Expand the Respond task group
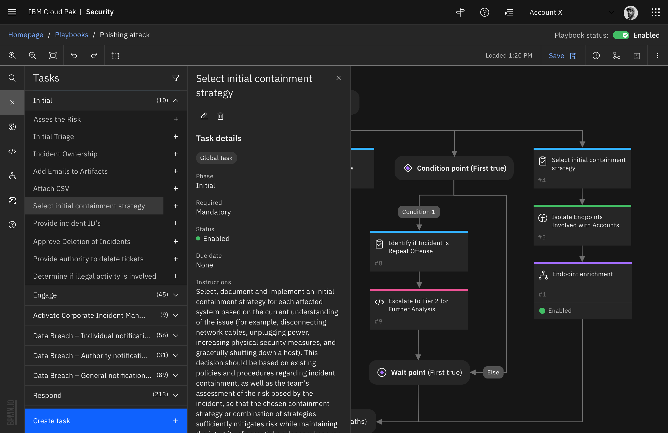668x433 pixels. point(176,395)
